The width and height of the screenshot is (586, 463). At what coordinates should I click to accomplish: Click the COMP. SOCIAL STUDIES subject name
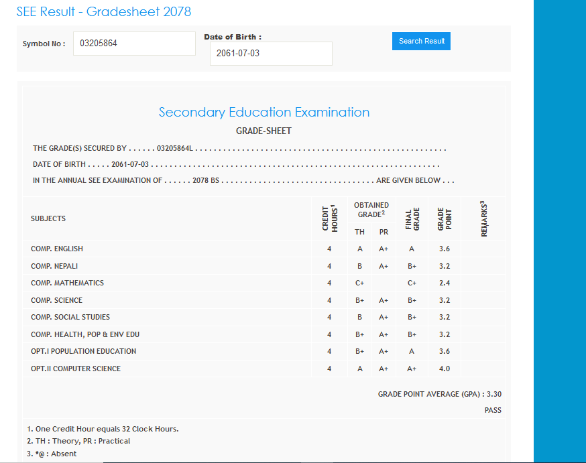70,317
